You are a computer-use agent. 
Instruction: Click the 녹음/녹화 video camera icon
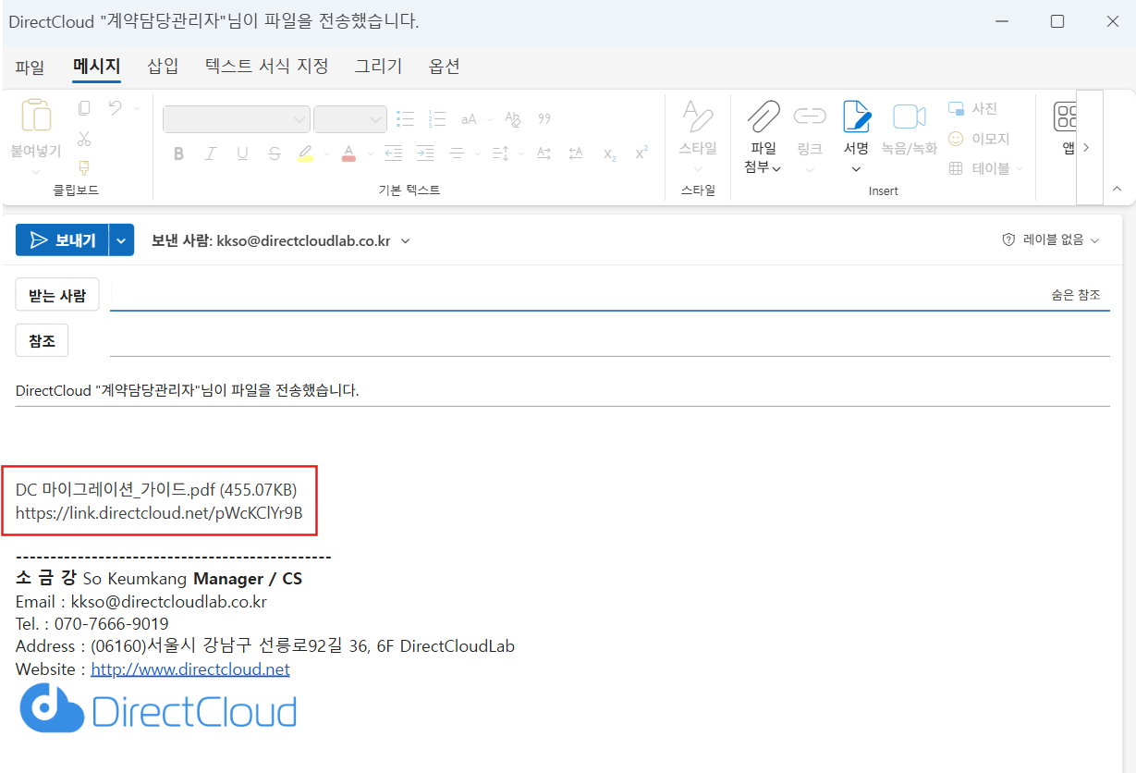click(x=909, y=117)
